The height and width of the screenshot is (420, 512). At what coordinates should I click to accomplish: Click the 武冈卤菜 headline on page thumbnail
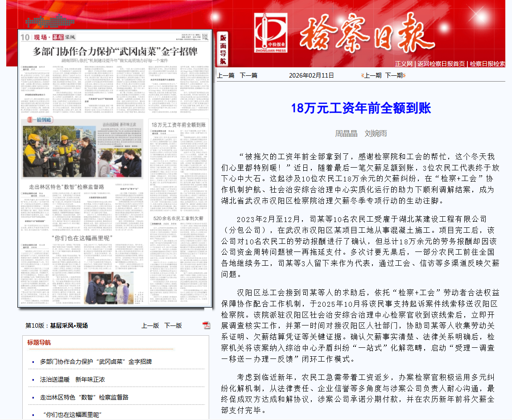point(115,51)
